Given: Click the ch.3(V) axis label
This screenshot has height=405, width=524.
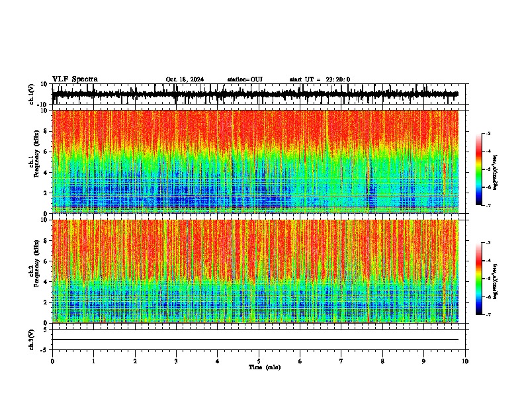Looking at the screenshot, I should tap(32, 339).
